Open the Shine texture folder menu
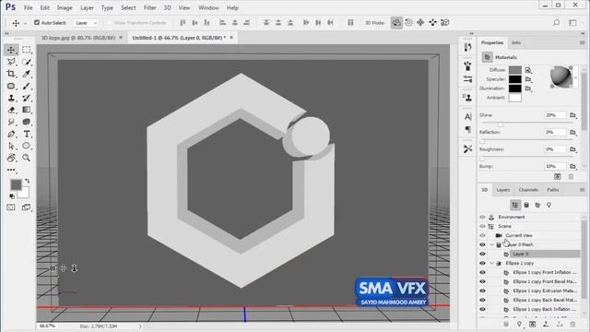This screenshot has width=590, height=332. point(573,114)
